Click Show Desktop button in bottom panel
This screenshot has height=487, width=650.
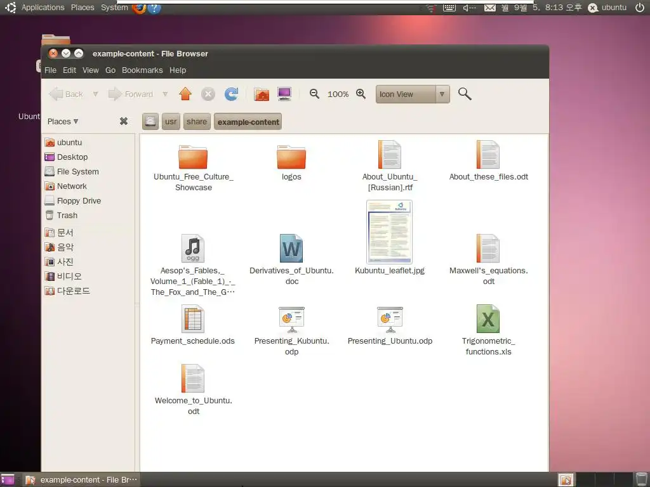(x=8, y=479)
